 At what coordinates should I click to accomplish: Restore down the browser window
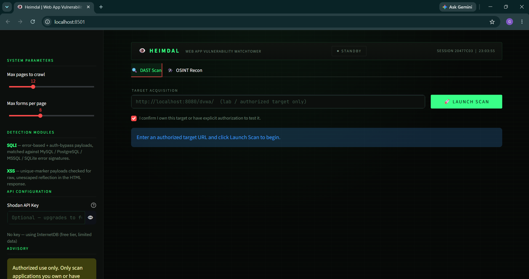tap(506, 7)
